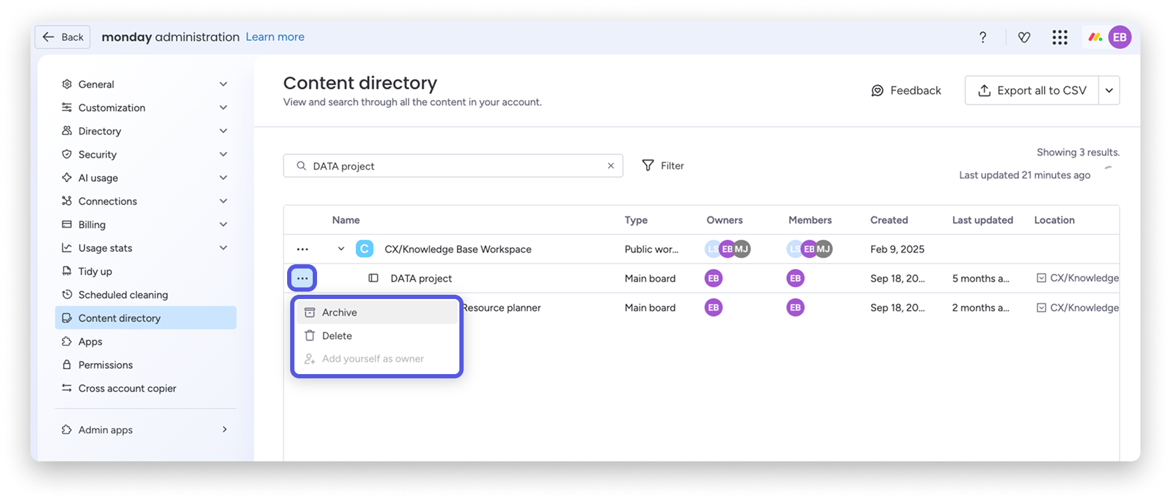
Task: Click owner avatar EB in DATA project row
Action: point(713,278)
